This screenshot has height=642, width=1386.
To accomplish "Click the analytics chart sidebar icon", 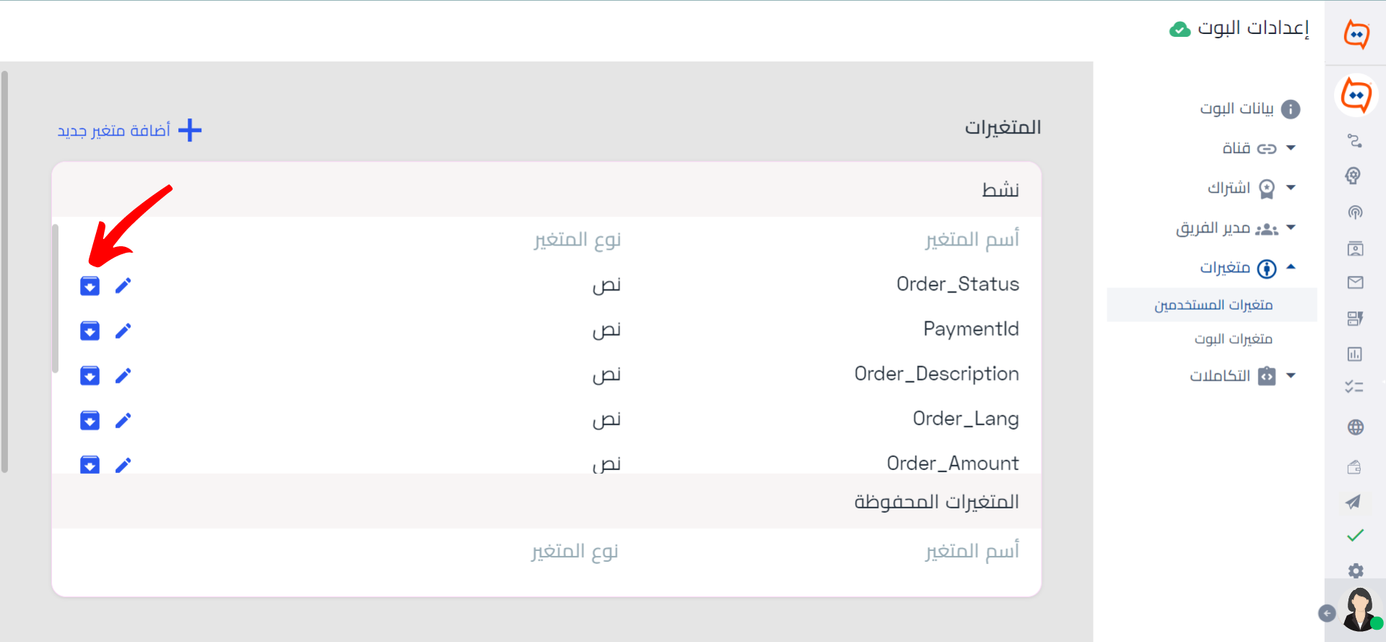I will [1355, 354].
